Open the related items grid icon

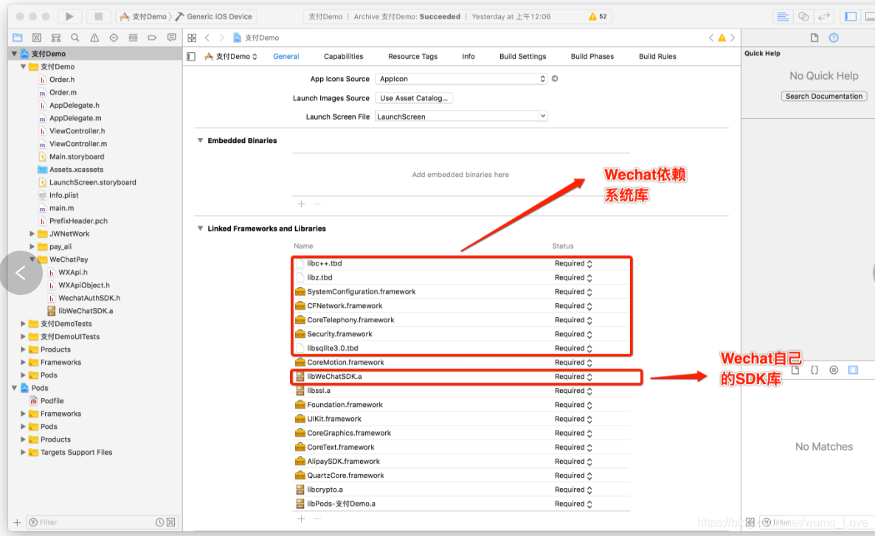(192, 38)
